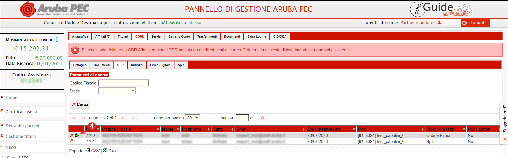Viewport: 508px width, 158px height.
Task: Sort table by Data inserimento column
Action: point(331,129)
